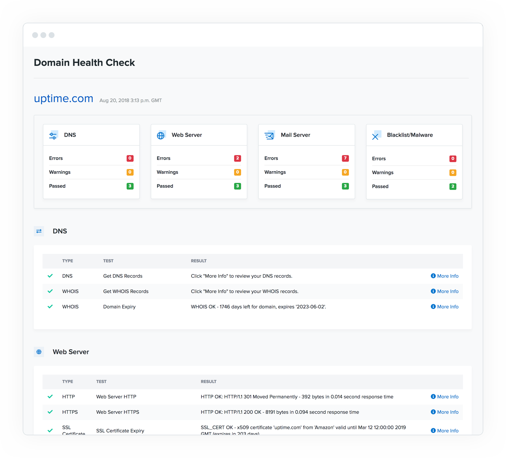
Task: Click the DNS section arrows icon
Action: 39,231
